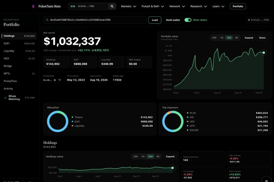Click the DeFi legend color dot
Viewport: 274px width, 182px height.
point(73,121)
